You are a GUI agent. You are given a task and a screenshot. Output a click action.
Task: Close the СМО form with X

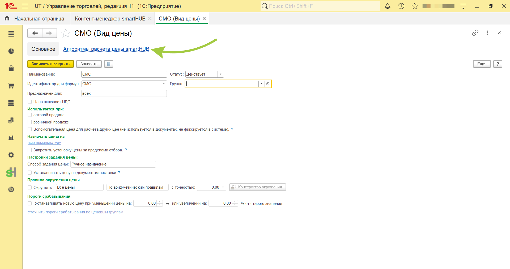499,33
